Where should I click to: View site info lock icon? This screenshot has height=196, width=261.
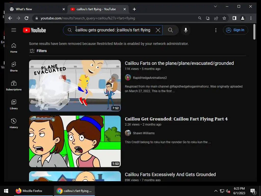[37, 18]
